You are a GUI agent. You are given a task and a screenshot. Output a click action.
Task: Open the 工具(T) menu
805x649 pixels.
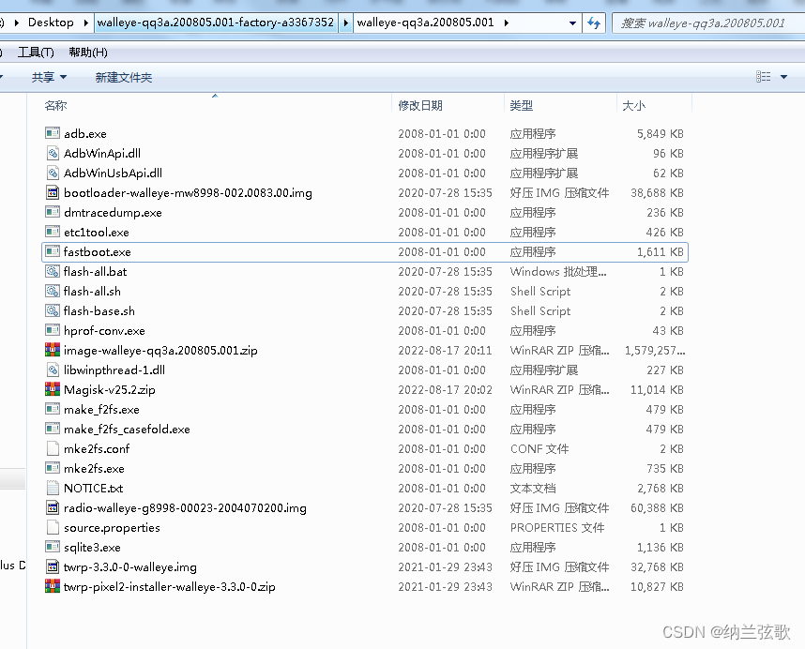tap(38, 53)
